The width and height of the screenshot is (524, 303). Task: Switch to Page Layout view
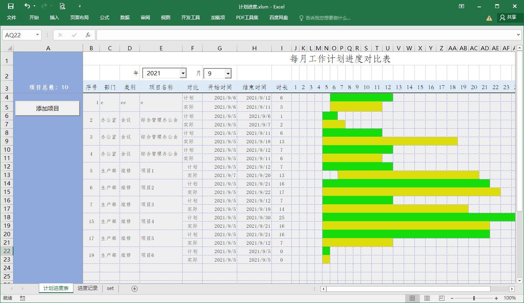click(426, 298)
